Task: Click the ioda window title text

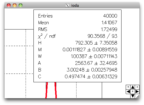Action: click(75, 5)
